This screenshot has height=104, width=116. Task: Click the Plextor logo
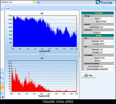pos(104,2)
